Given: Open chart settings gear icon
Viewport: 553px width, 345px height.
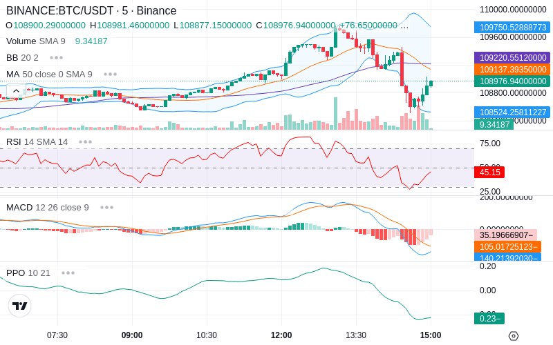Looking at the screenshot, I should (514, 336).
